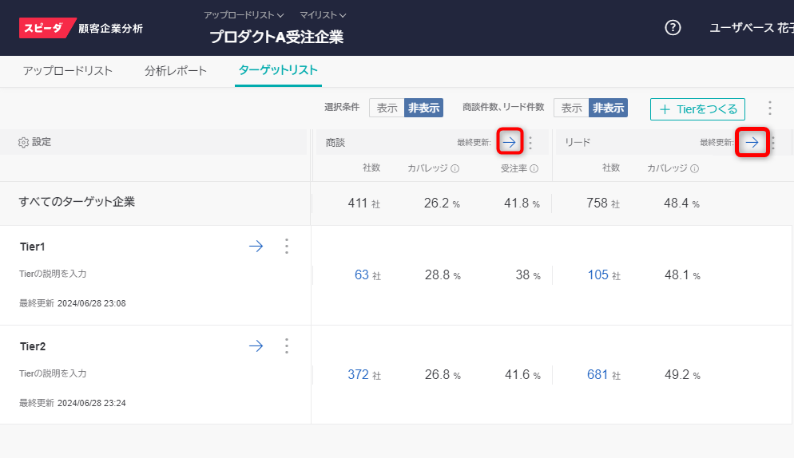Expand the マイリスト dropdown

point(323,15)
